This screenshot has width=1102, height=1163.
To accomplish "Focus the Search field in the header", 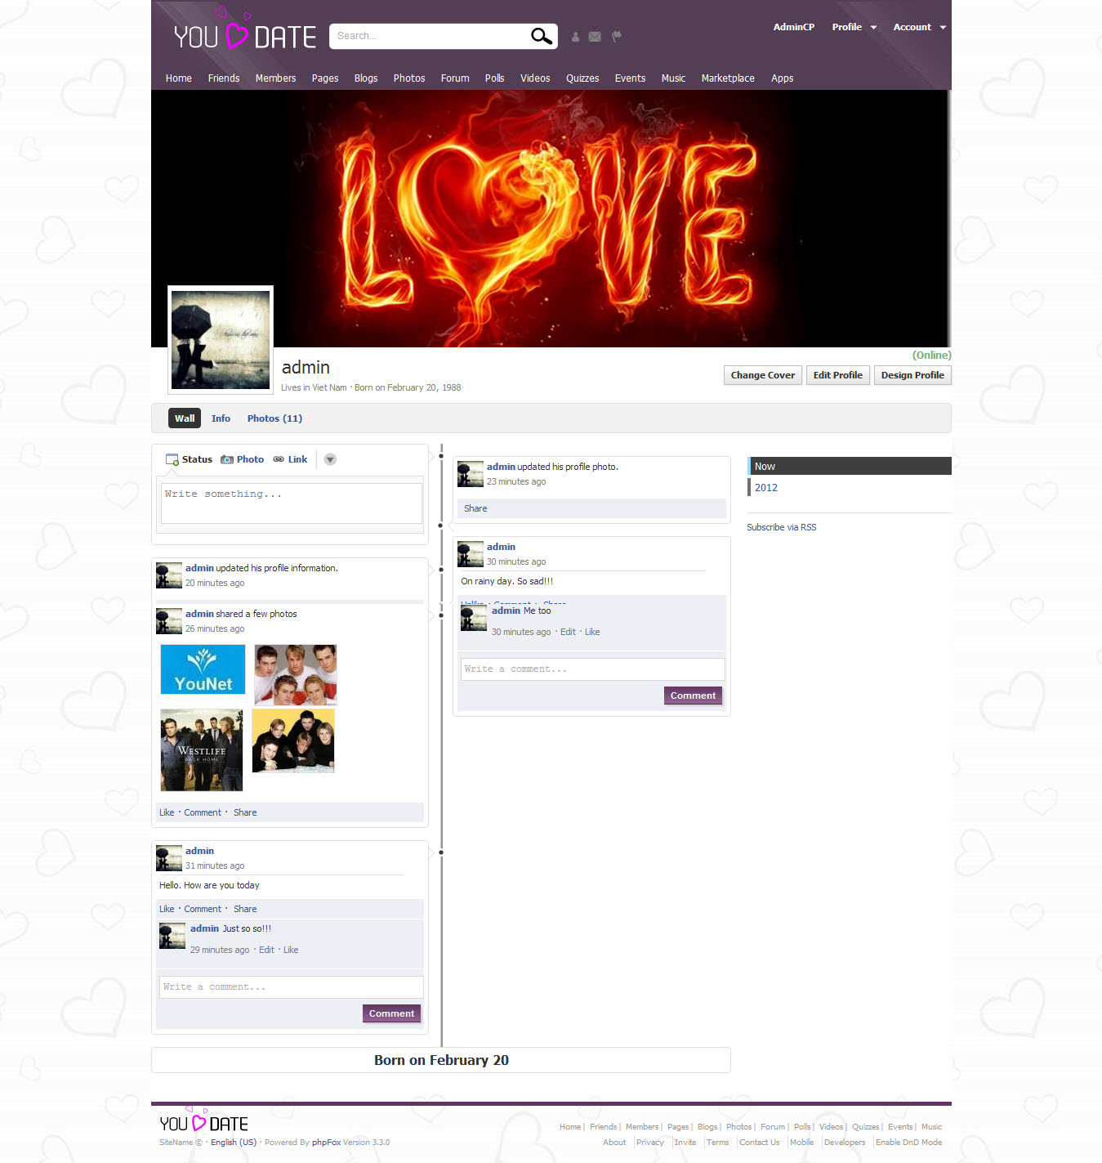I will coord(430,36).
